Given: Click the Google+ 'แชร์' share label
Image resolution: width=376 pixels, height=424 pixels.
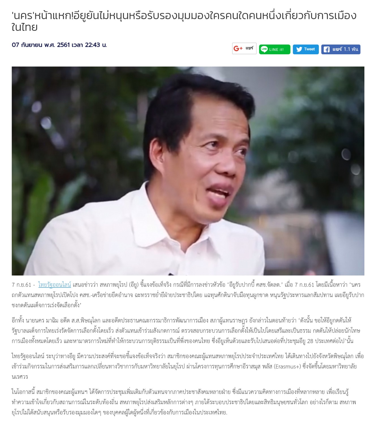Looking at the screenshot, I should 249,48.
